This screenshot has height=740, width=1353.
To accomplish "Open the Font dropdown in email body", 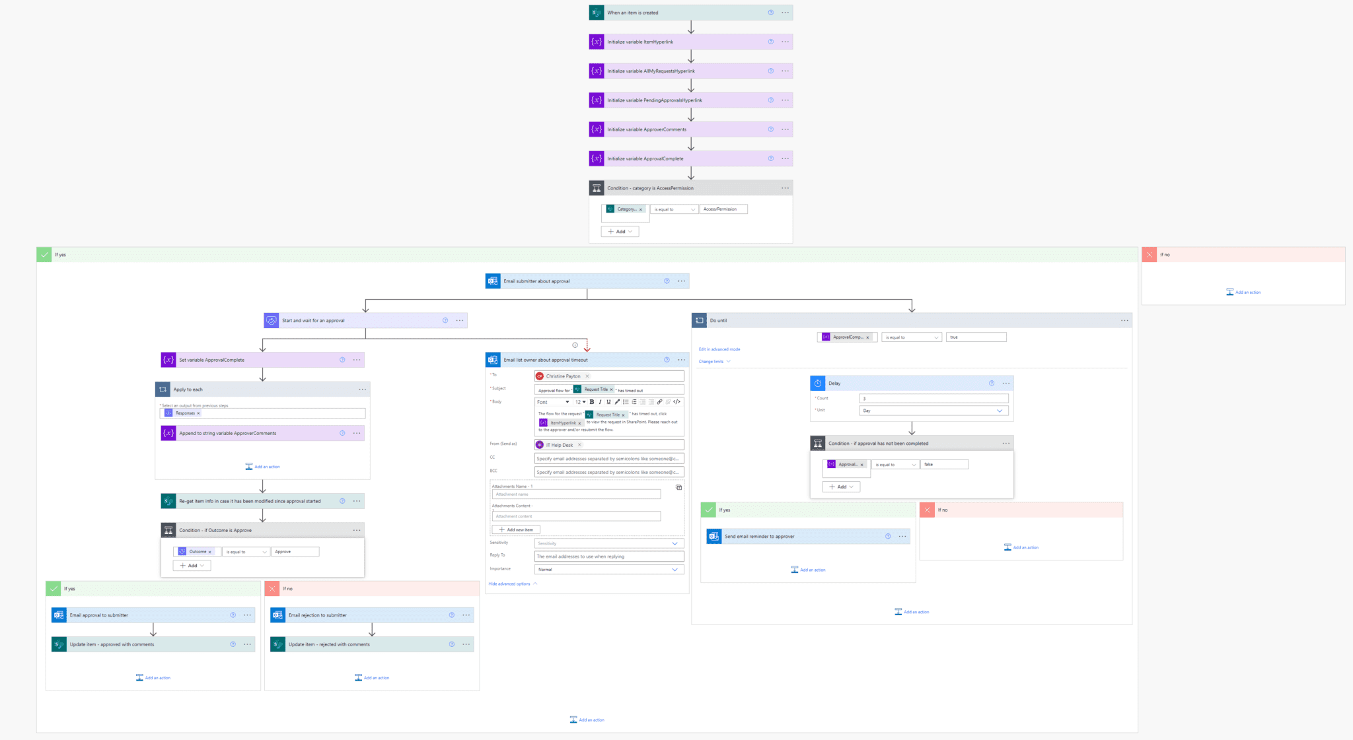I will (553, 402).
